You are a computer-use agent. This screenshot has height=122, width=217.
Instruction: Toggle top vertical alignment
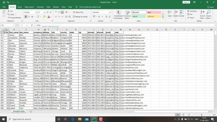coord(56,12)
